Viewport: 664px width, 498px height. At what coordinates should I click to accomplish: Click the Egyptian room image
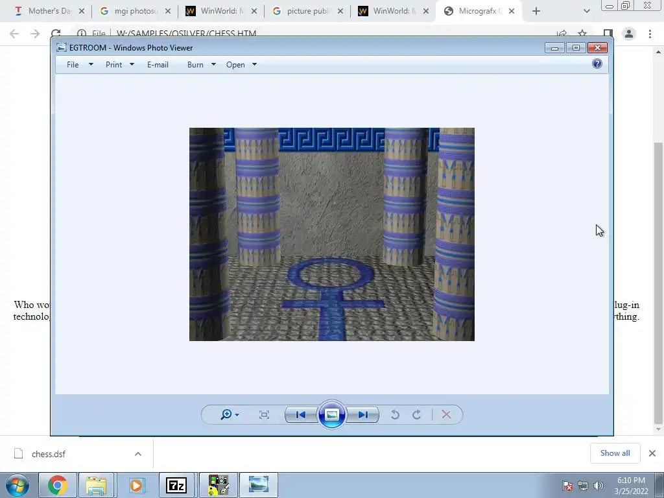coord(331,234)
